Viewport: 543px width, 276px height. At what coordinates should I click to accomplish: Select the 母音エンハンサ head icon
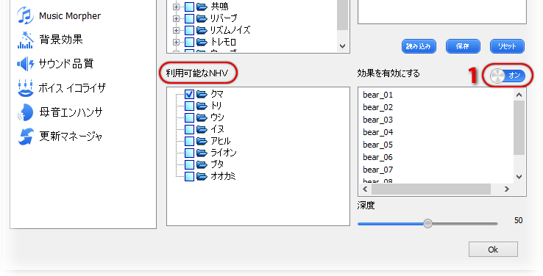(25, 112)
